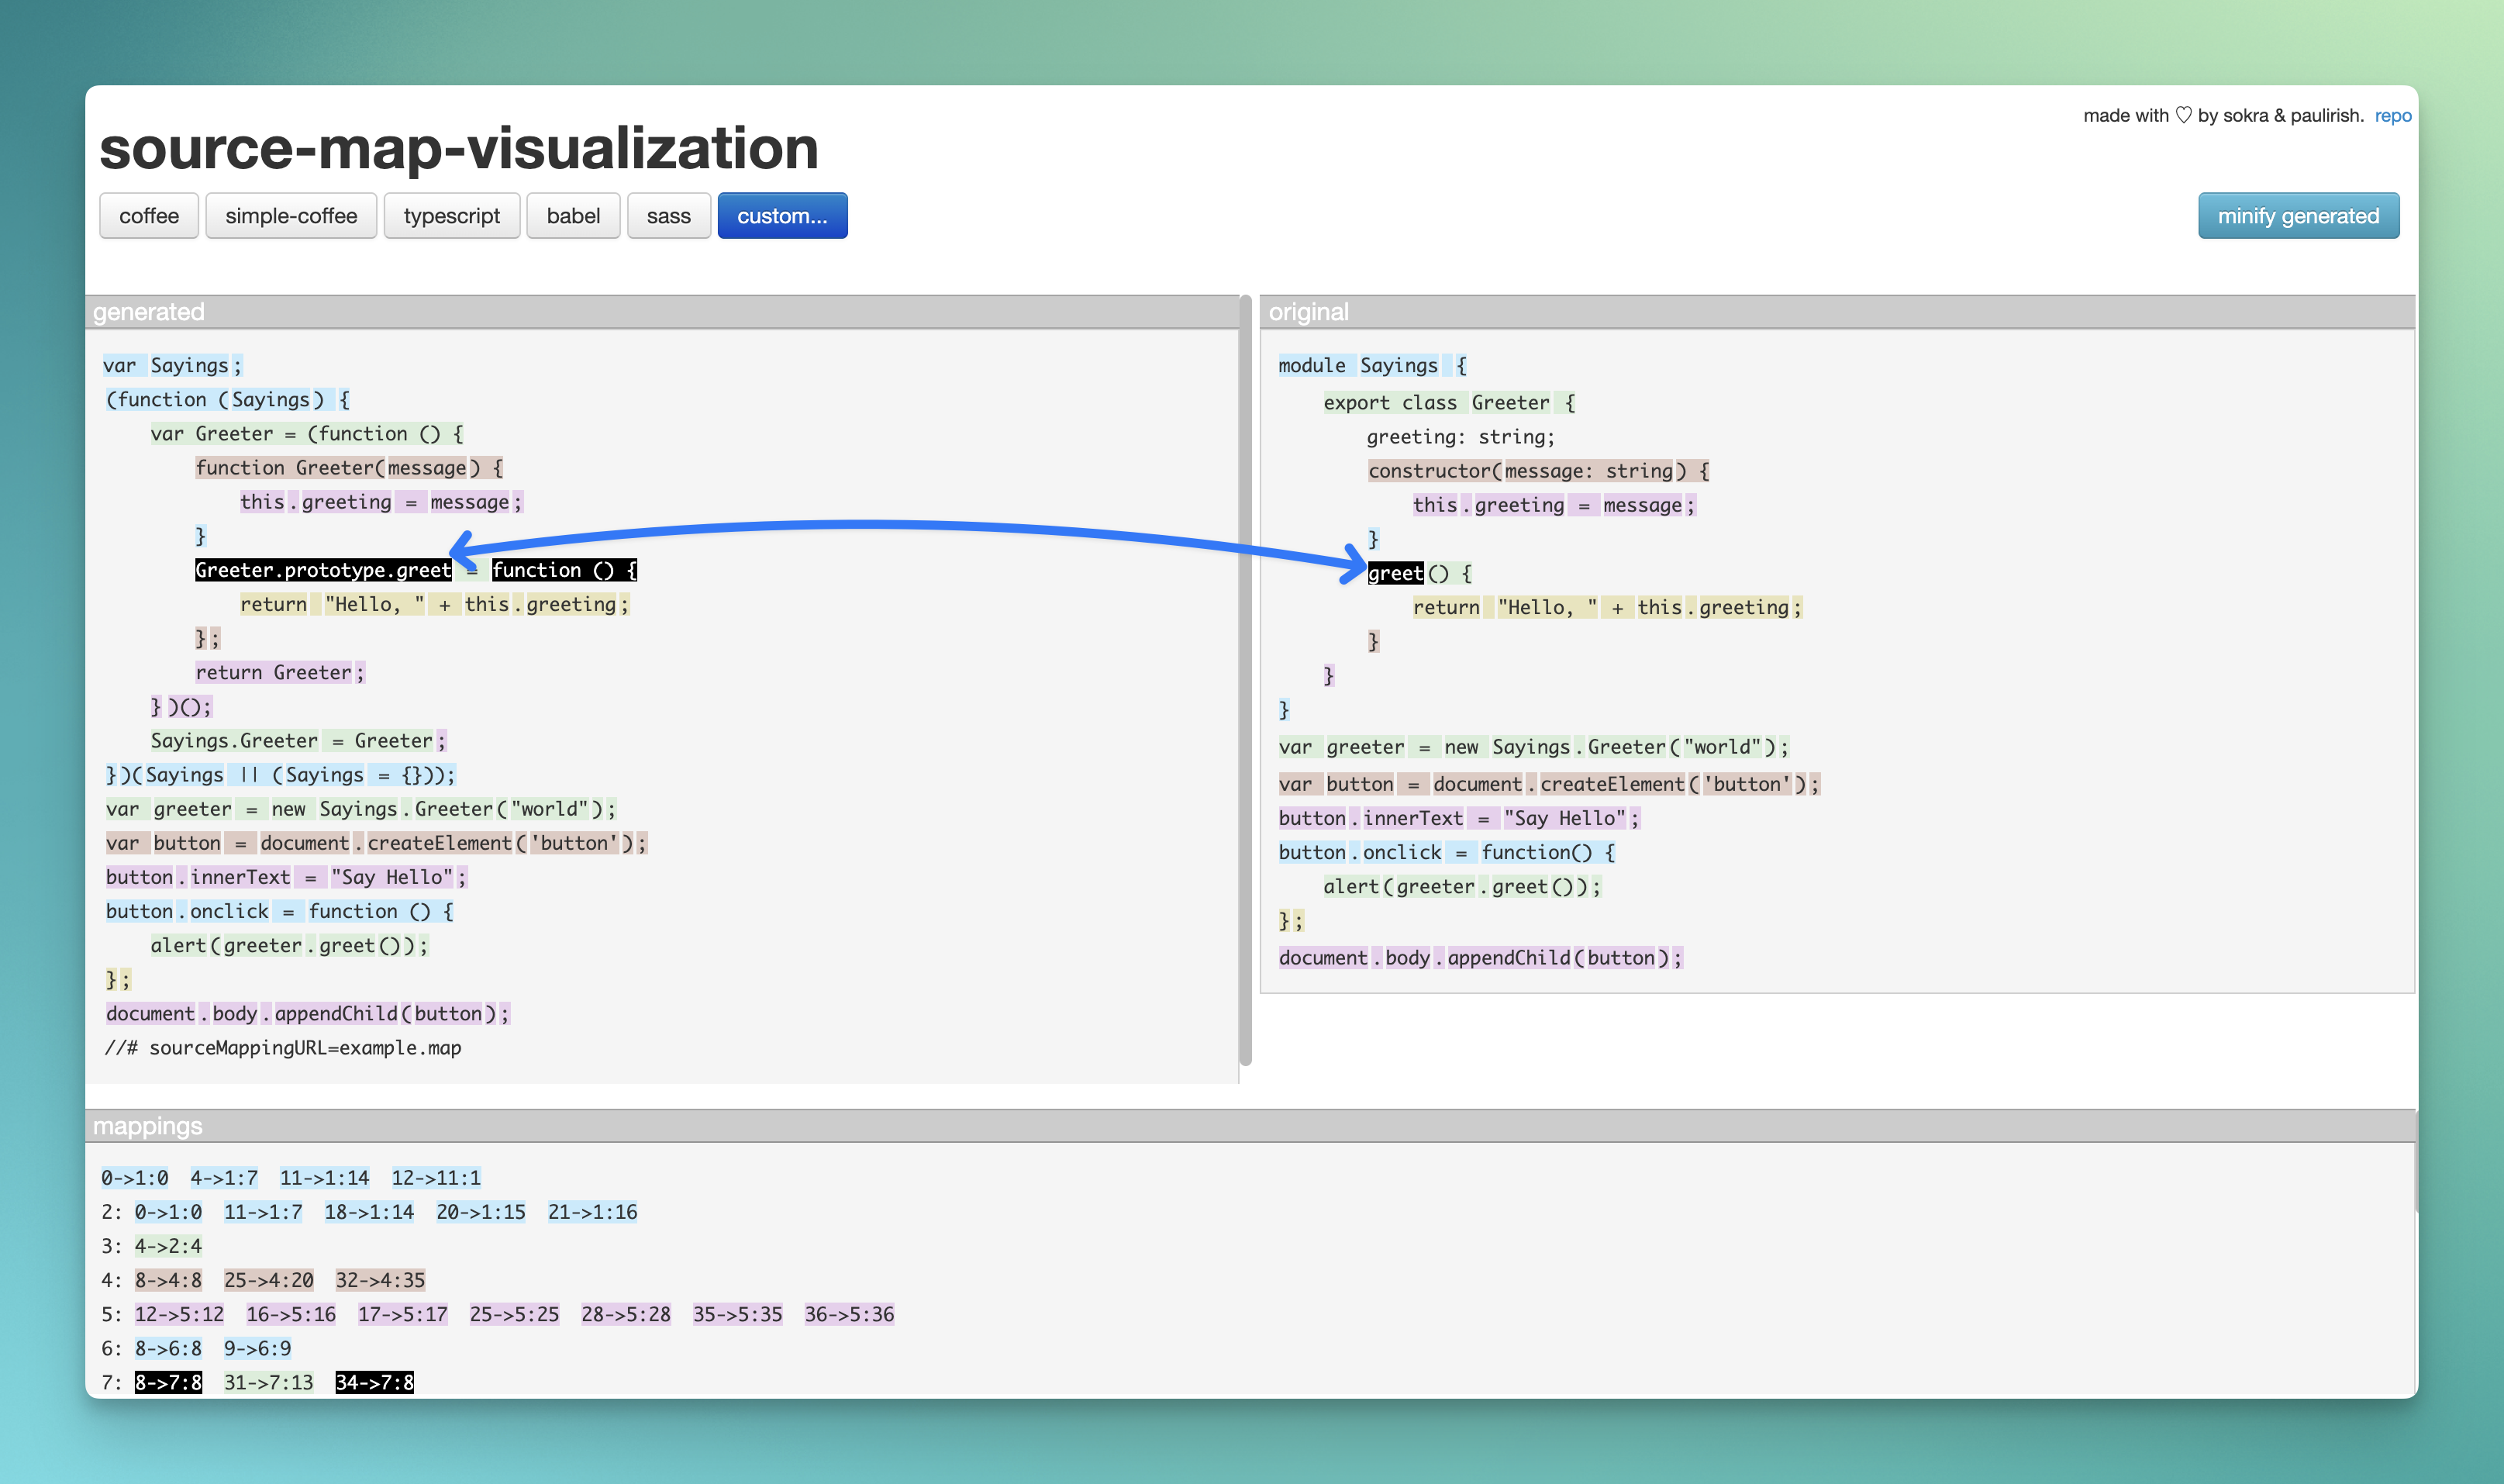Screen dimensions: 2504x1484
Task: Load the typescript example
Action: pos(452,216)
